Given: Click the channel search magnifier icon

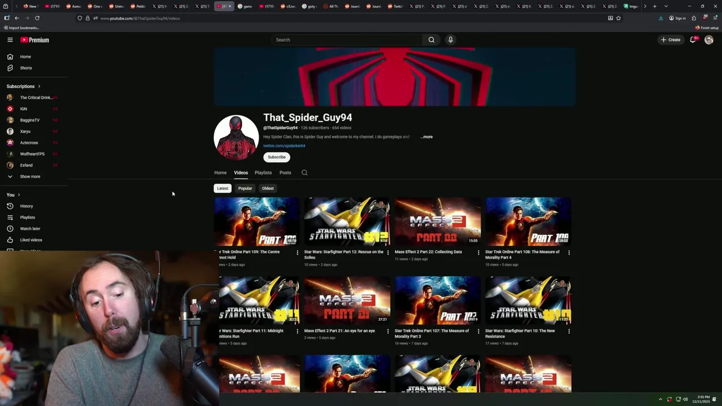Looking at the screenshot, I should click(x=305, y=173).
